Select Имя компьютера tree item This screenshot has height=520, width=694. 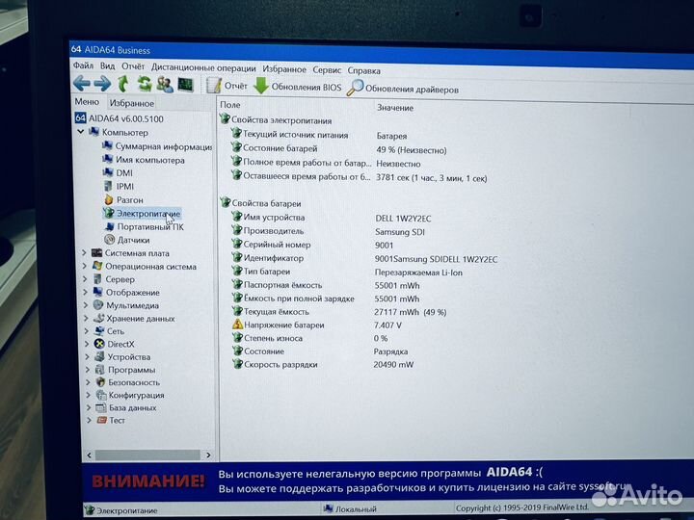pyautogui.click(x=144, y=160)
